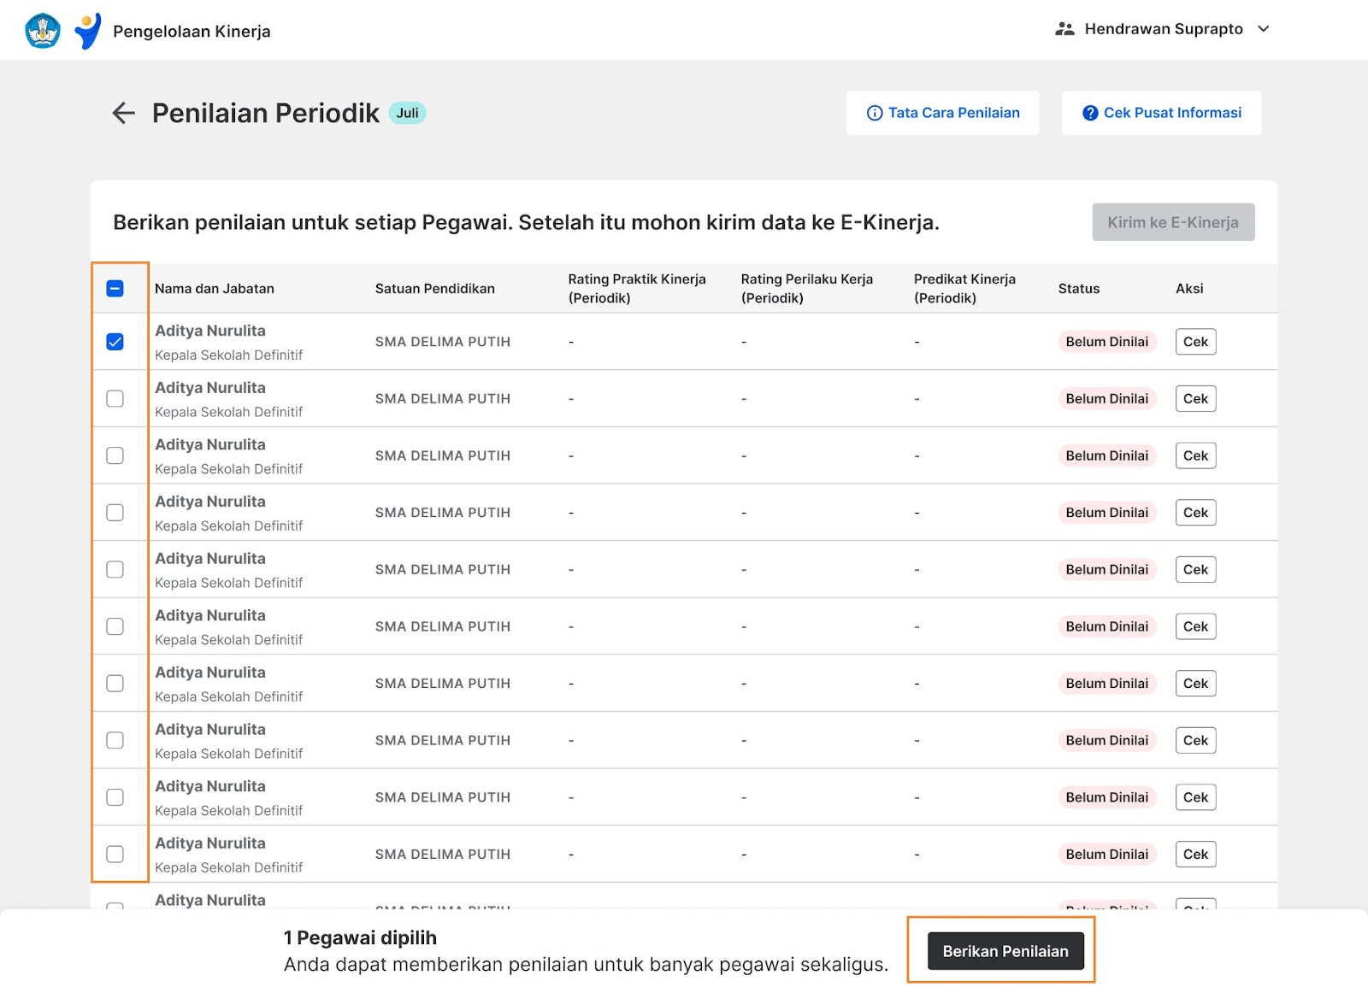The width and height of the screenshot is (1368, 993).
Task: Click Cek in the fourth employee row
Action: click(x=1195, y=512)
